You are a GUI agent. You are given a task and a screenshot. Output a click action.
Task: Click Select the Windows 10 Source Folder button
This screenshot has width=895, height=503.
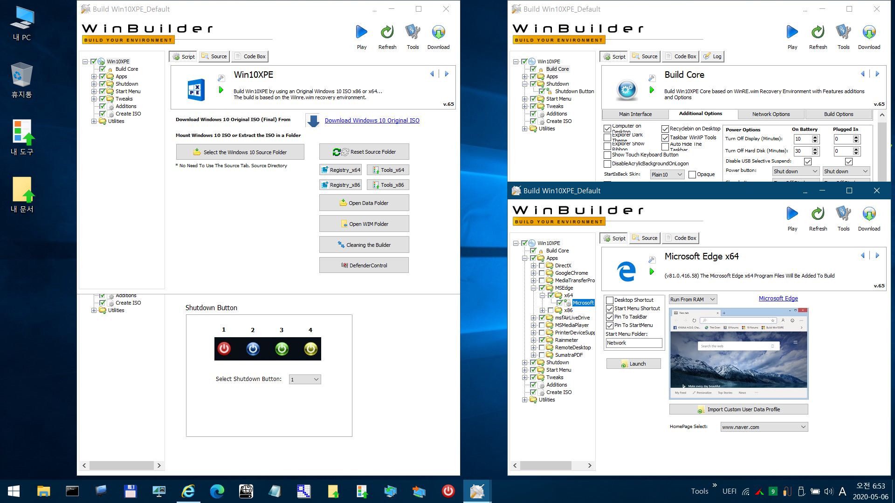[240, 152]
